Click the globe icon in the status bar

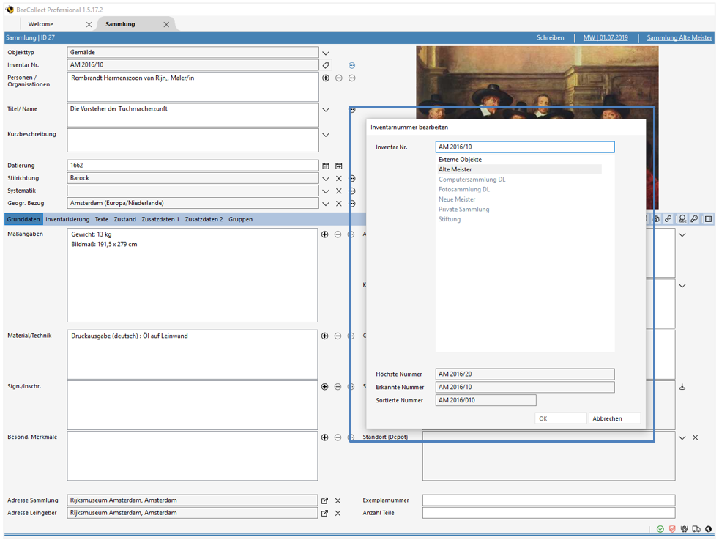[707, 528]
